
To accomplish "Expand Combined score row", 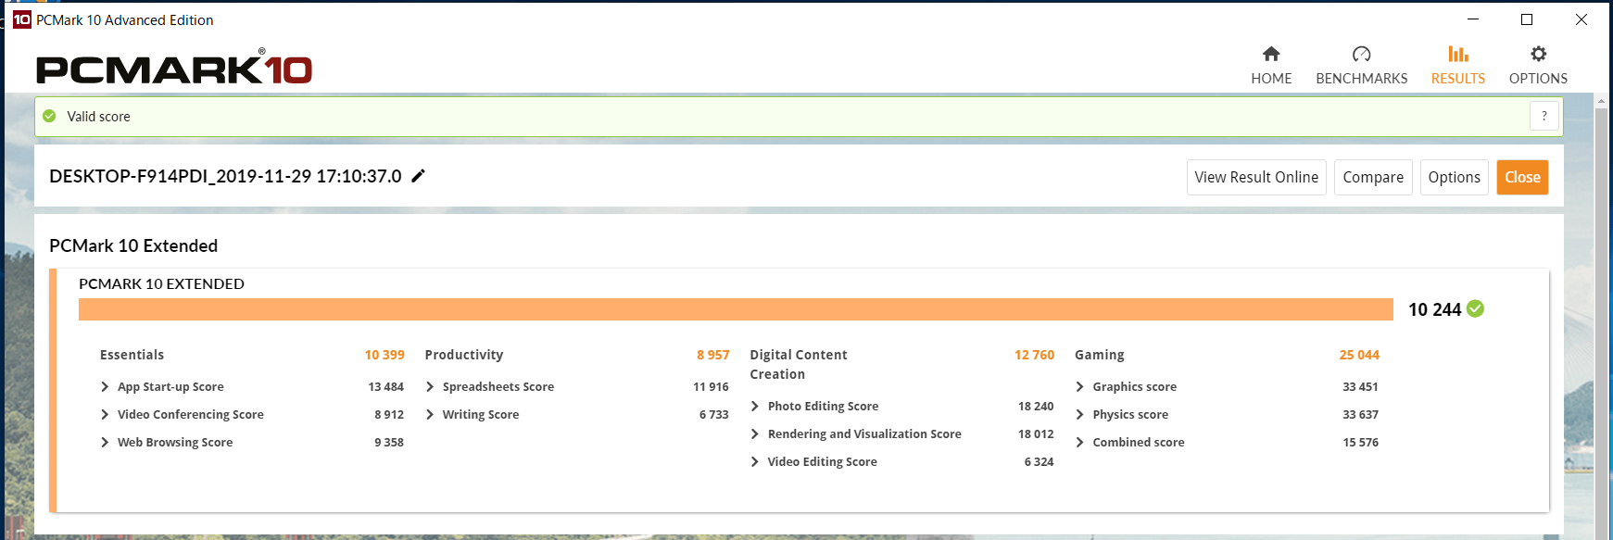I will click(x=1080, y=443).
